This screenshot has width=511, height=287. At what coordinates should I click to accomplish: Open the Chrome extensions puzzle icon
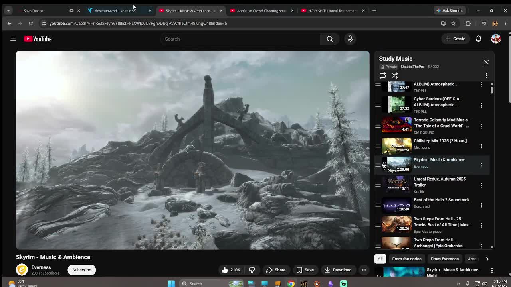[x=468, y=23]
